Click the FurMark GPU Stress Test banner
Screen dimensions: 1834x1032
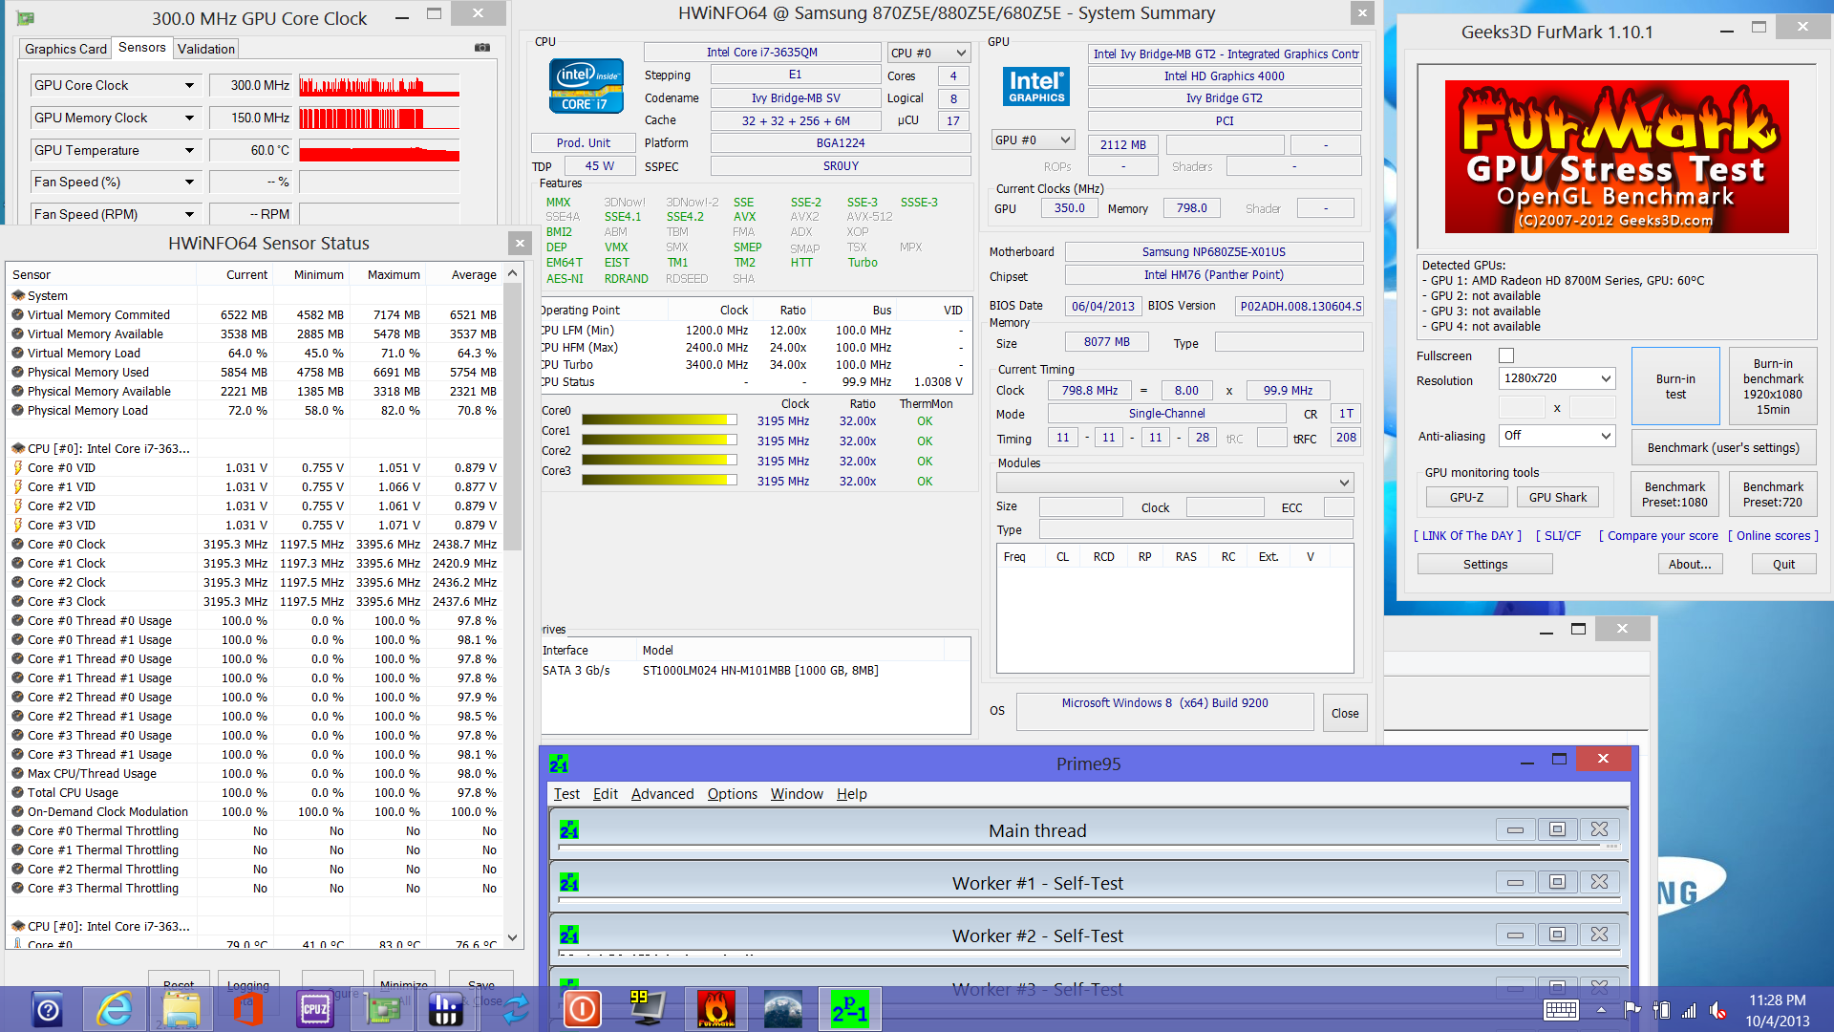click(x=1616, y=157)
